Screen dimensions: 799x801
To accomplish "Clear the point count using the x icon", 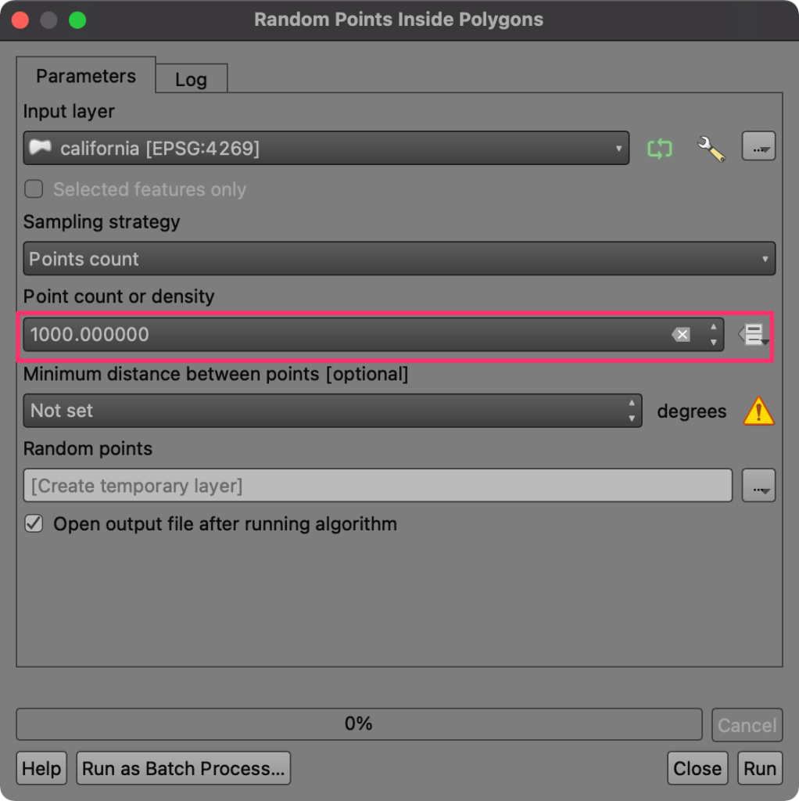I will [681, 334].
